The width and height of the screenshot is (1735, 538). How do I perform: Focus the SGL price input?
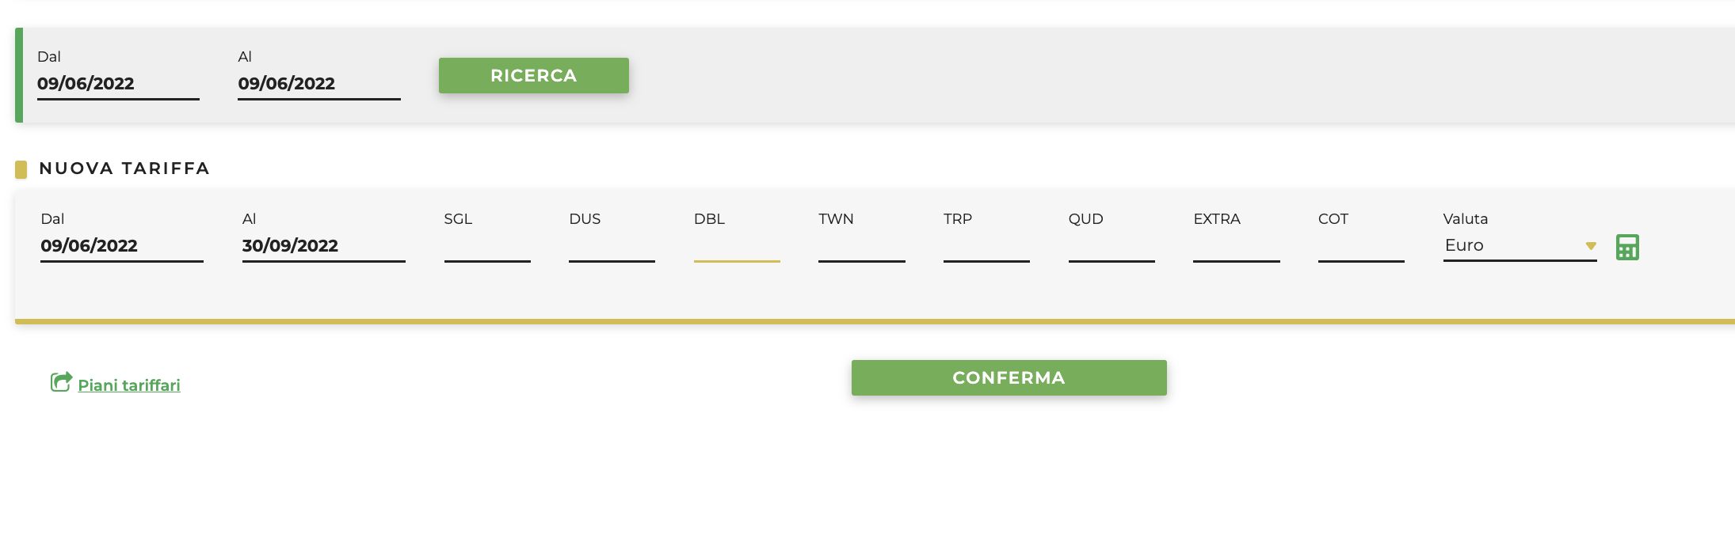coord(487,248)
